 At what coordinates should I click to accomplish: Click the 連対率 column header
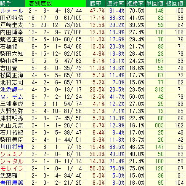click(x=115, y=3)
